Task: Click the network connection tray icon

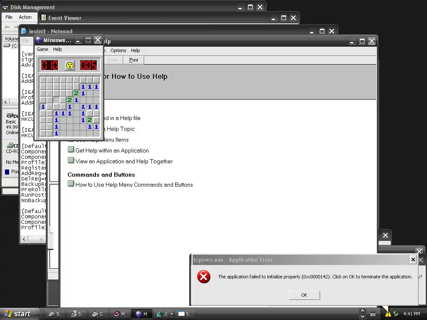Action: click(x=396, y=314)
